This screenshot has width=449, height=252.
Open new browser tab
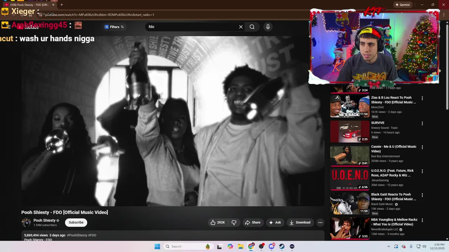62,5
